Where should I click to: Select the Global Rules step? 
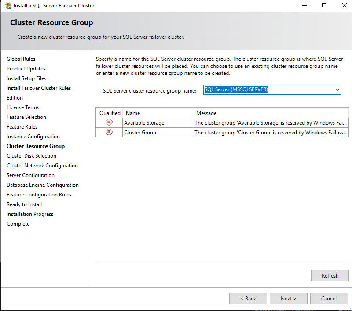[x=21, y=59]
